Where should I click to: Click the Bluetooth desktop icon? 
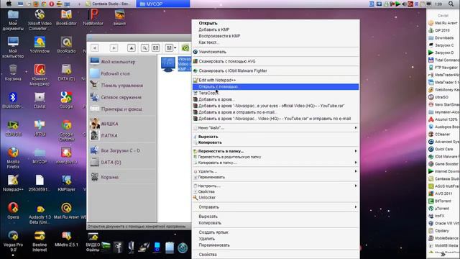click(x=13, y=100)
